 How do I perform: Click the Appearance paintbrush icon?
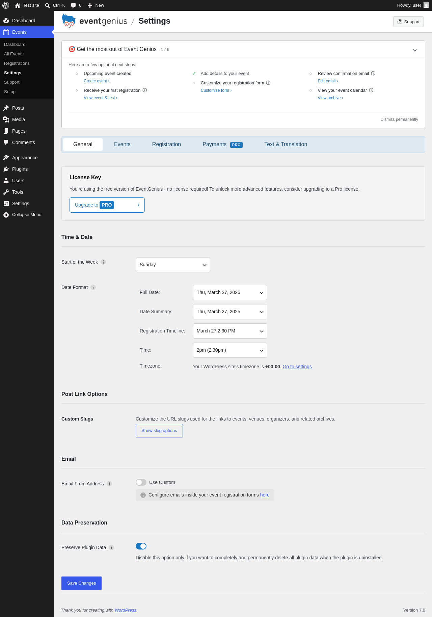pos(6,158)
